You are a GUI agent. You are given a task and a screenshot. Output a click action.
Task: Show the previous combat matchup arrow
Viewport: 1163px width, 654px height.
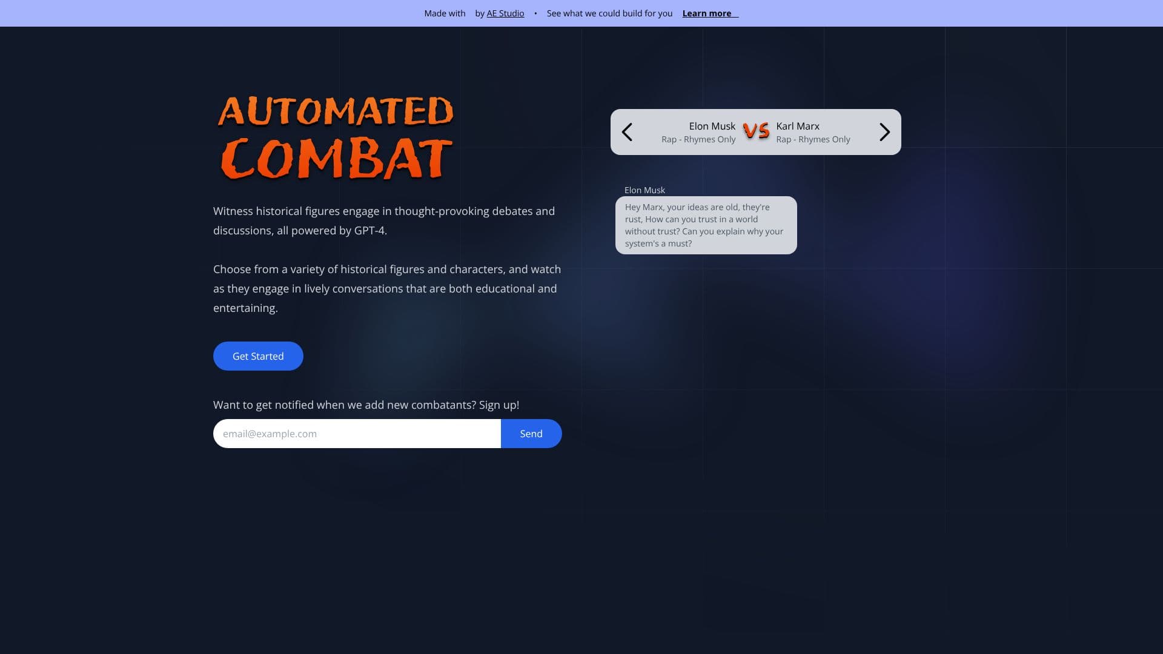coord(627,132)
